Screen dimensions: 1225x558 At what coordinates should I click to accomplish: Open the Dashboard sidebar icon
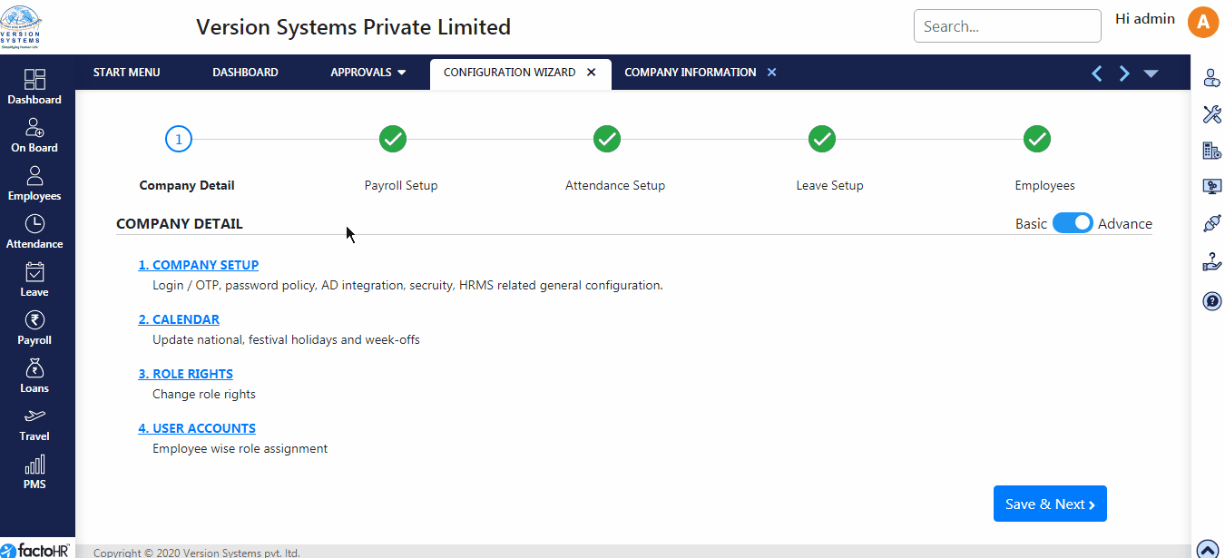tap(34, 80)
